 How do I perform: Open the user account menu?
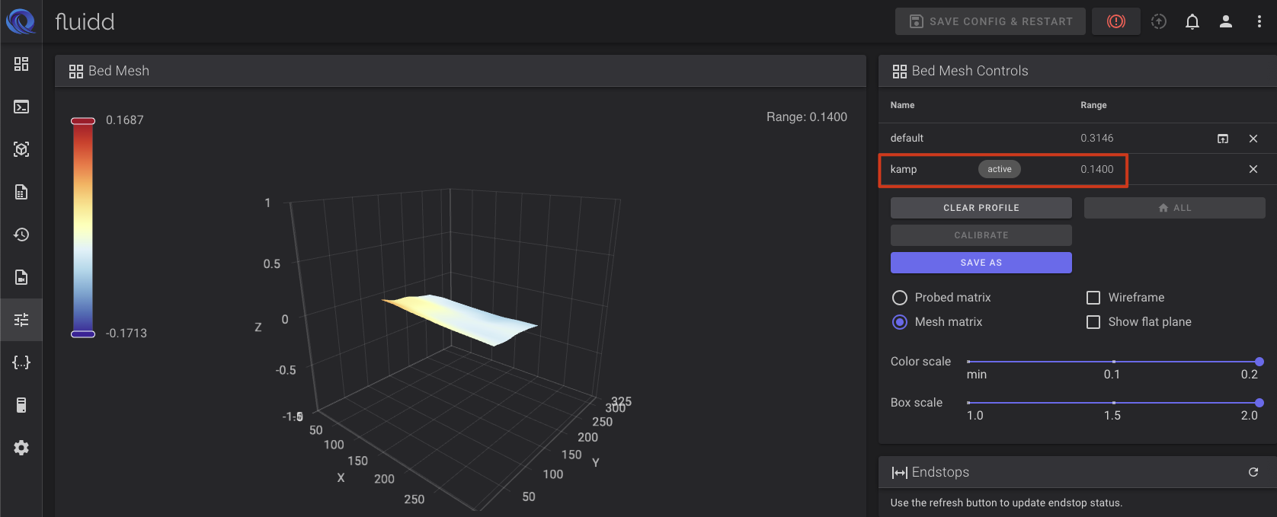[x=1226, y=21]
